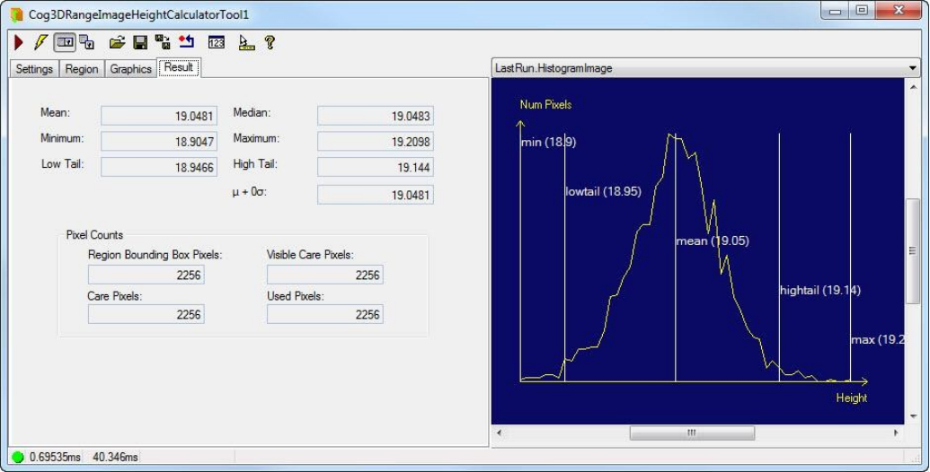Switch to the Settings tab
This screenshot has height=472, width=930.
[x=34, y=69]
